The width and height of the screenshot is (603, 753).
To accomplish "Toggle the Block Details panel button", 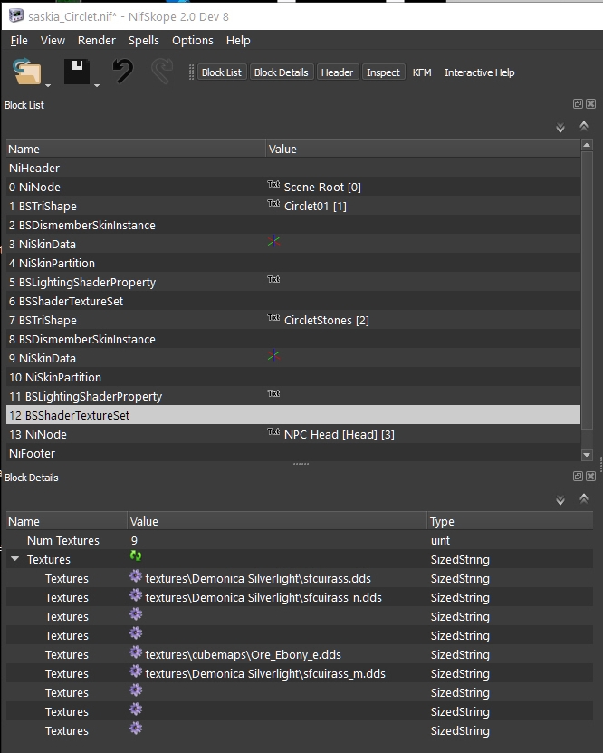I will [x=281, y=72].
